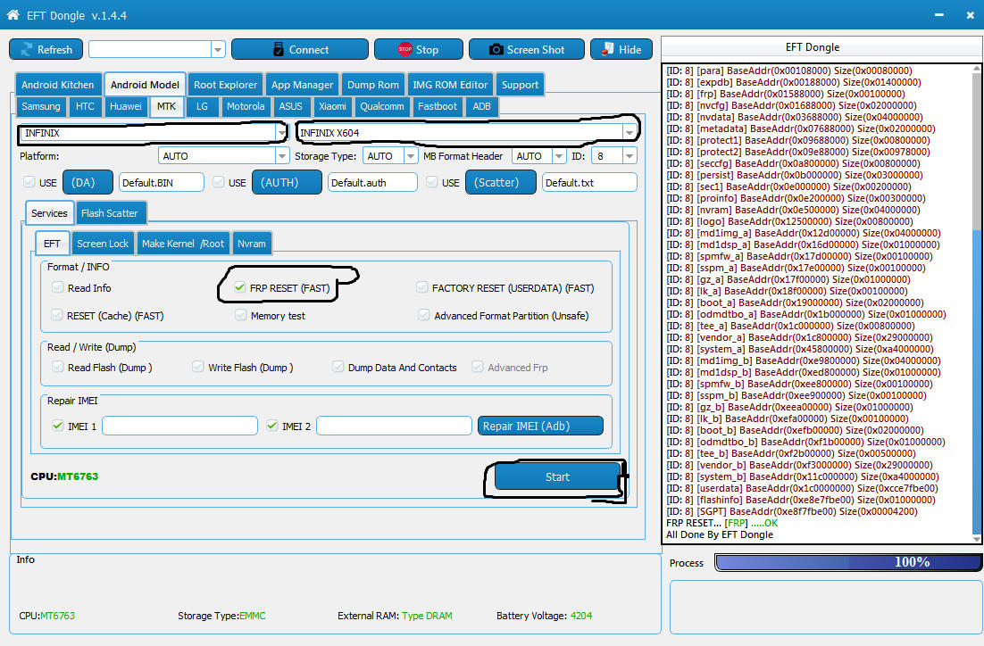This screenshot has width=984, height=646.
Task: Toggle USE checkbox for AUTH
Action: (x=219, y=182)
